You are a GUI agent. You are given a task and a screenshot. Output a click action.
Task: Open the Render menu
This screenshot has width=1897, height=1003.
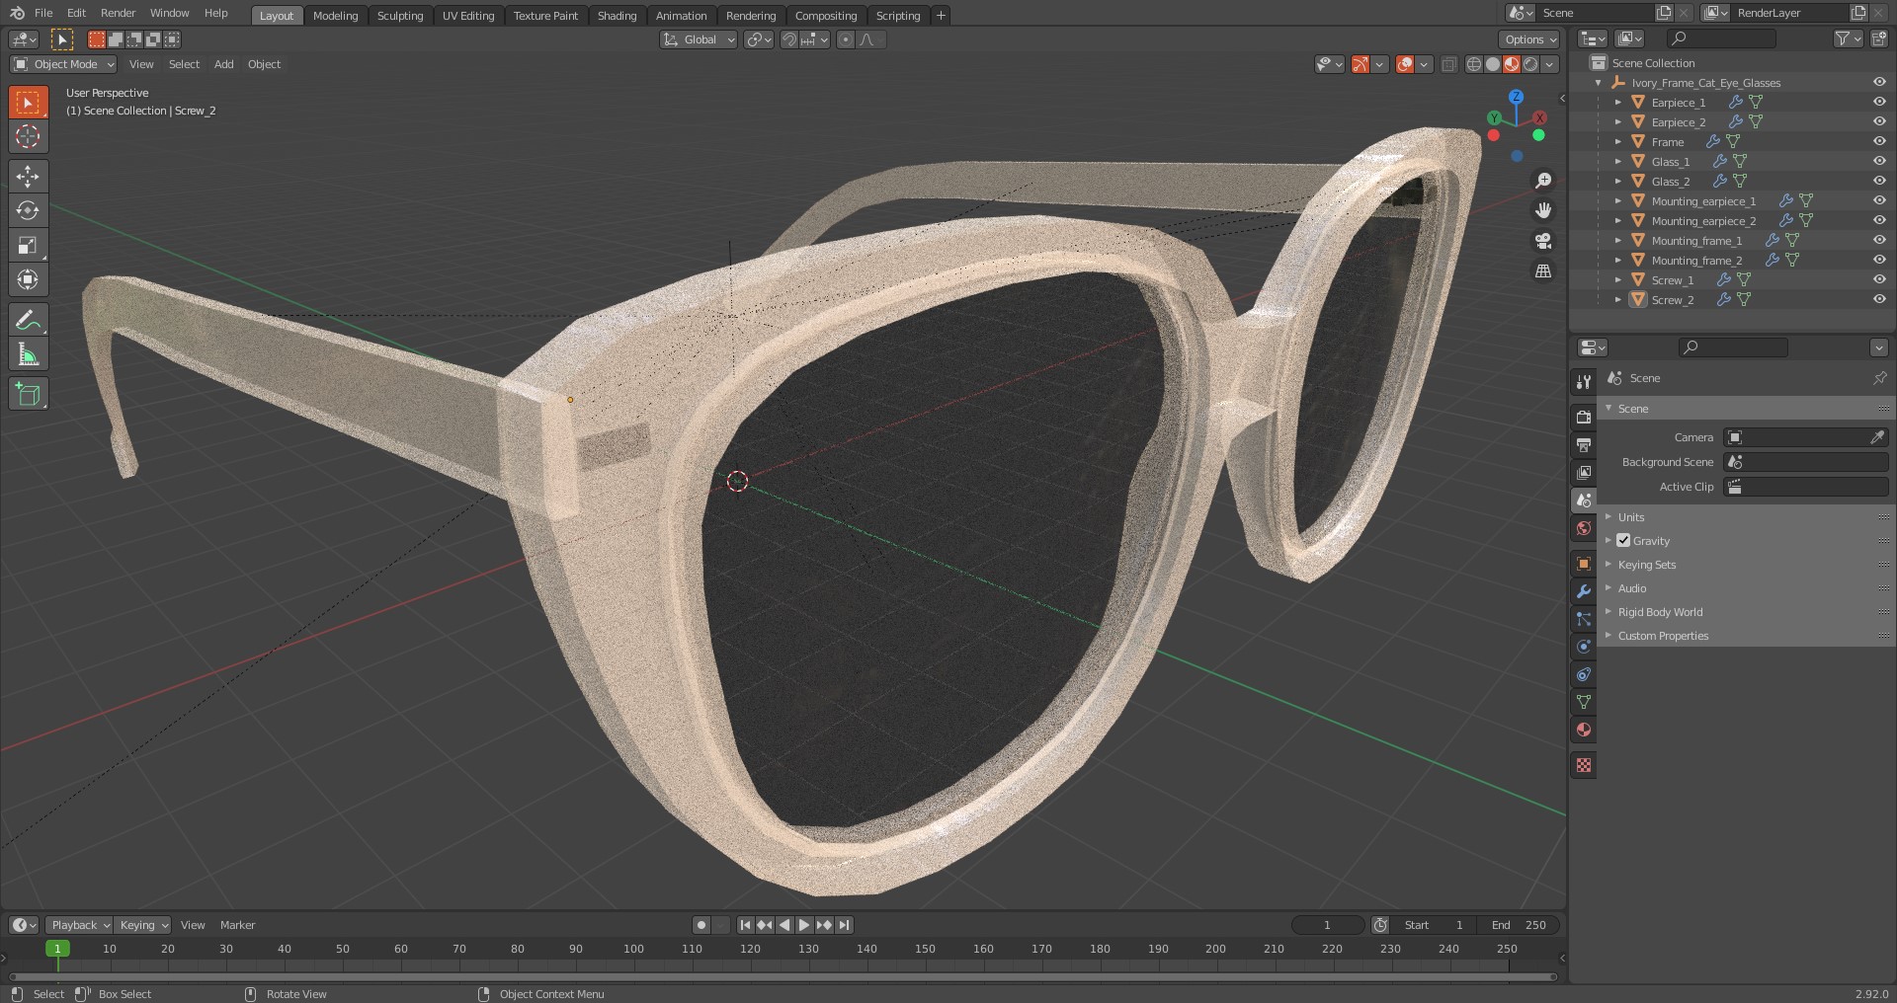point(118,13)
